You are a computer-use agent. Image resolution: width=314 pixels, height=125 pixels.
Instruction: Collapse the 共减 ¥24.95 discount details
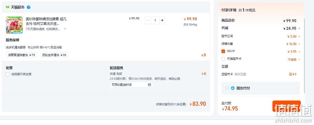pos(299,28)
